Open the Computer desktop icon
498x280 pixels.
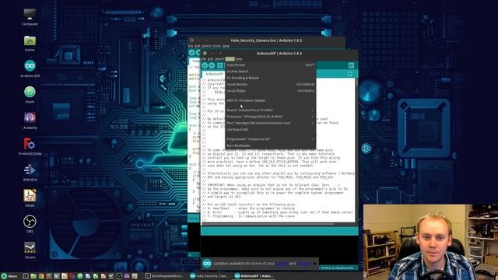(x=30, y=17)
